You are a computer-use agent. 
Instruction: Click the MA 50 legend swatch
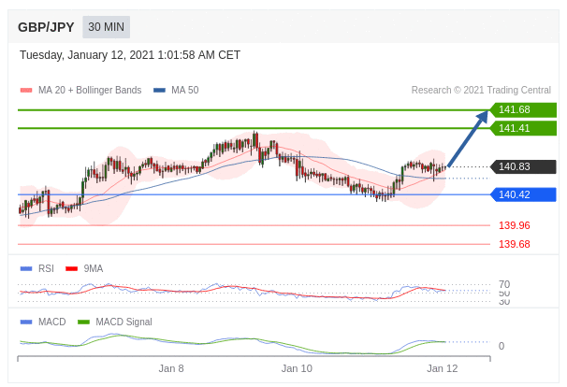pyautogui.click(x=159, y=91)
